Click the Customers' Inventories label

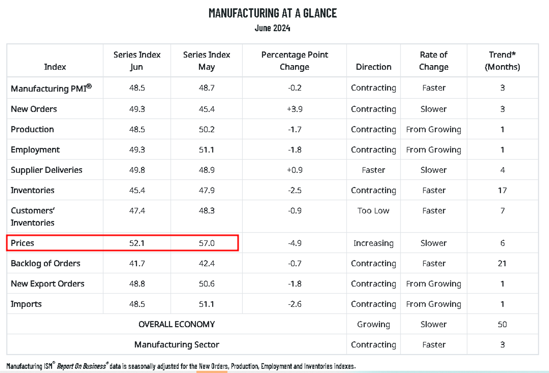[x=33, y=216]
